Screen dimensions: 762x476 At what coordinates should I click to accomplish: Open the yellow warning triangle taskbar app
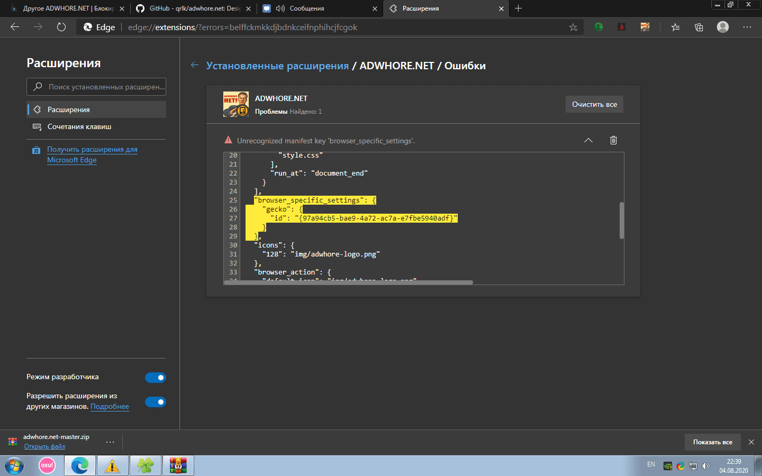112,465
